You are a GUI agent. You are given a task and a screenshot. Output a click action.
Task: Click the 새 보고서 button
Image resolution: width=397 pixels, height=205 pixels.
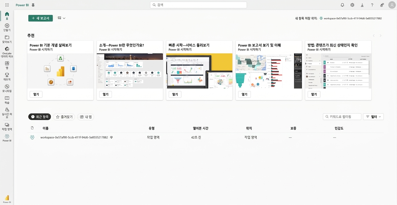pos(41,18)
